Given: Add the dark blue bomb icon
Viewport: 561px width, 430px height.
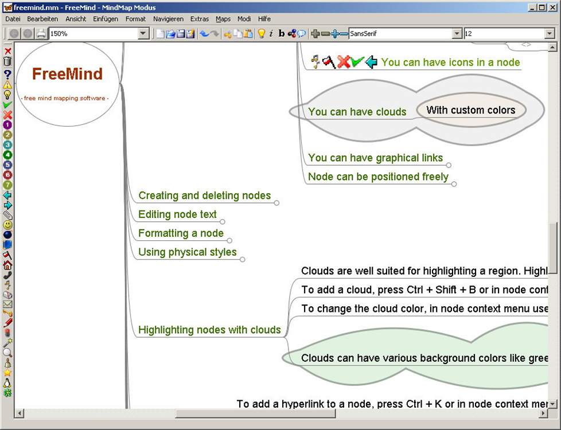Looking at the screenshot, I should coord(7,234).
